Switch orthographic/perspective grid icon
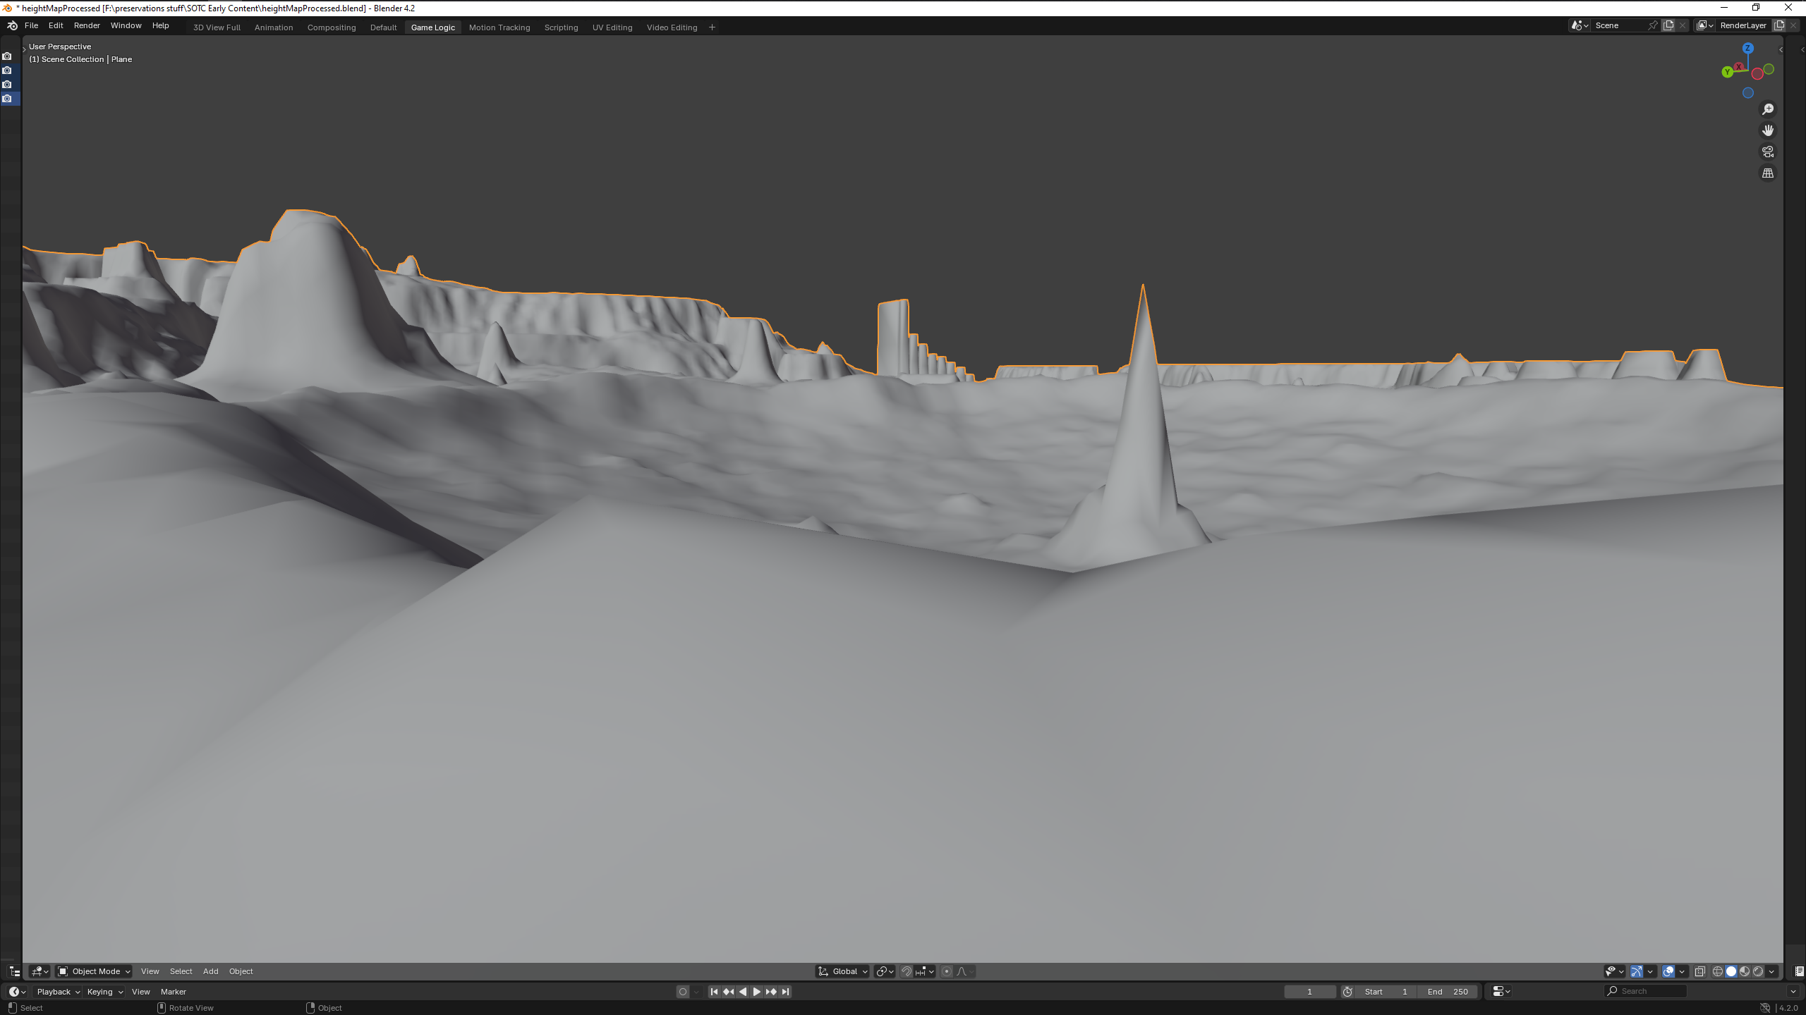This screenshot has height=1015, width=1806. click(x=1767, y=173)
